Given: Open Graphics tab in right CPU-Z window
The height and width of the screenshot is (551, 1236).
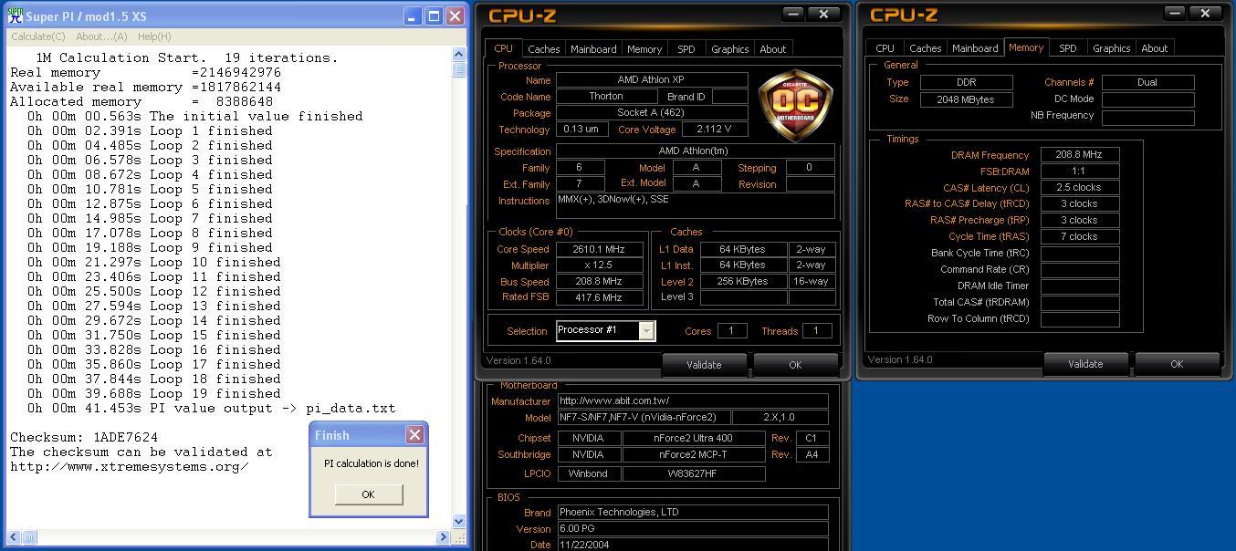Looking at the screenshot, I should point(1112,48).
